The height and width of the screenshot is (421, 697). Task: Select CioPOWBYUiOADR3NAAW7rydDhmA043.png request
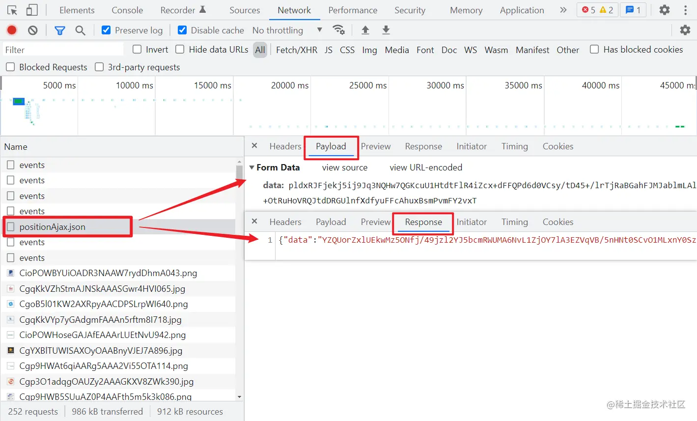[x=118, y=273]
